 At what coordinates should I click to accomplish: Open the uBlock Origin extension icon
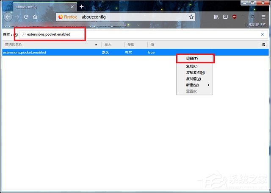pos(234,17)
